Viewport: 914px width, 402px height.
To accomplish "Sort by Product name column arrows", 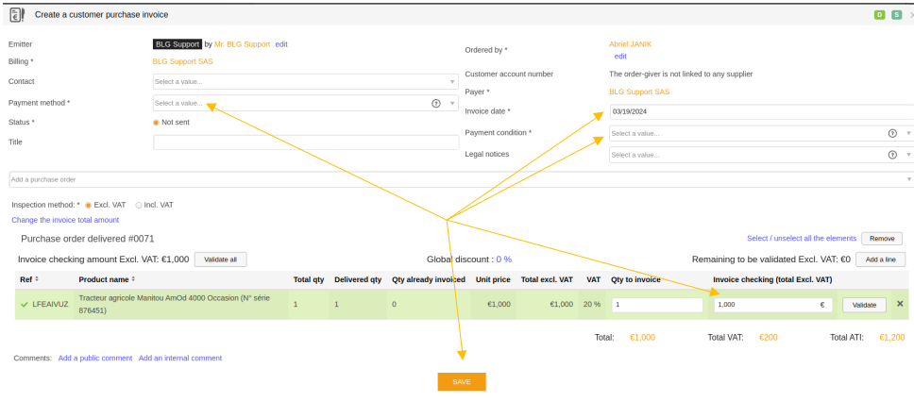I will pyautogui.click(x=133, y=279).
